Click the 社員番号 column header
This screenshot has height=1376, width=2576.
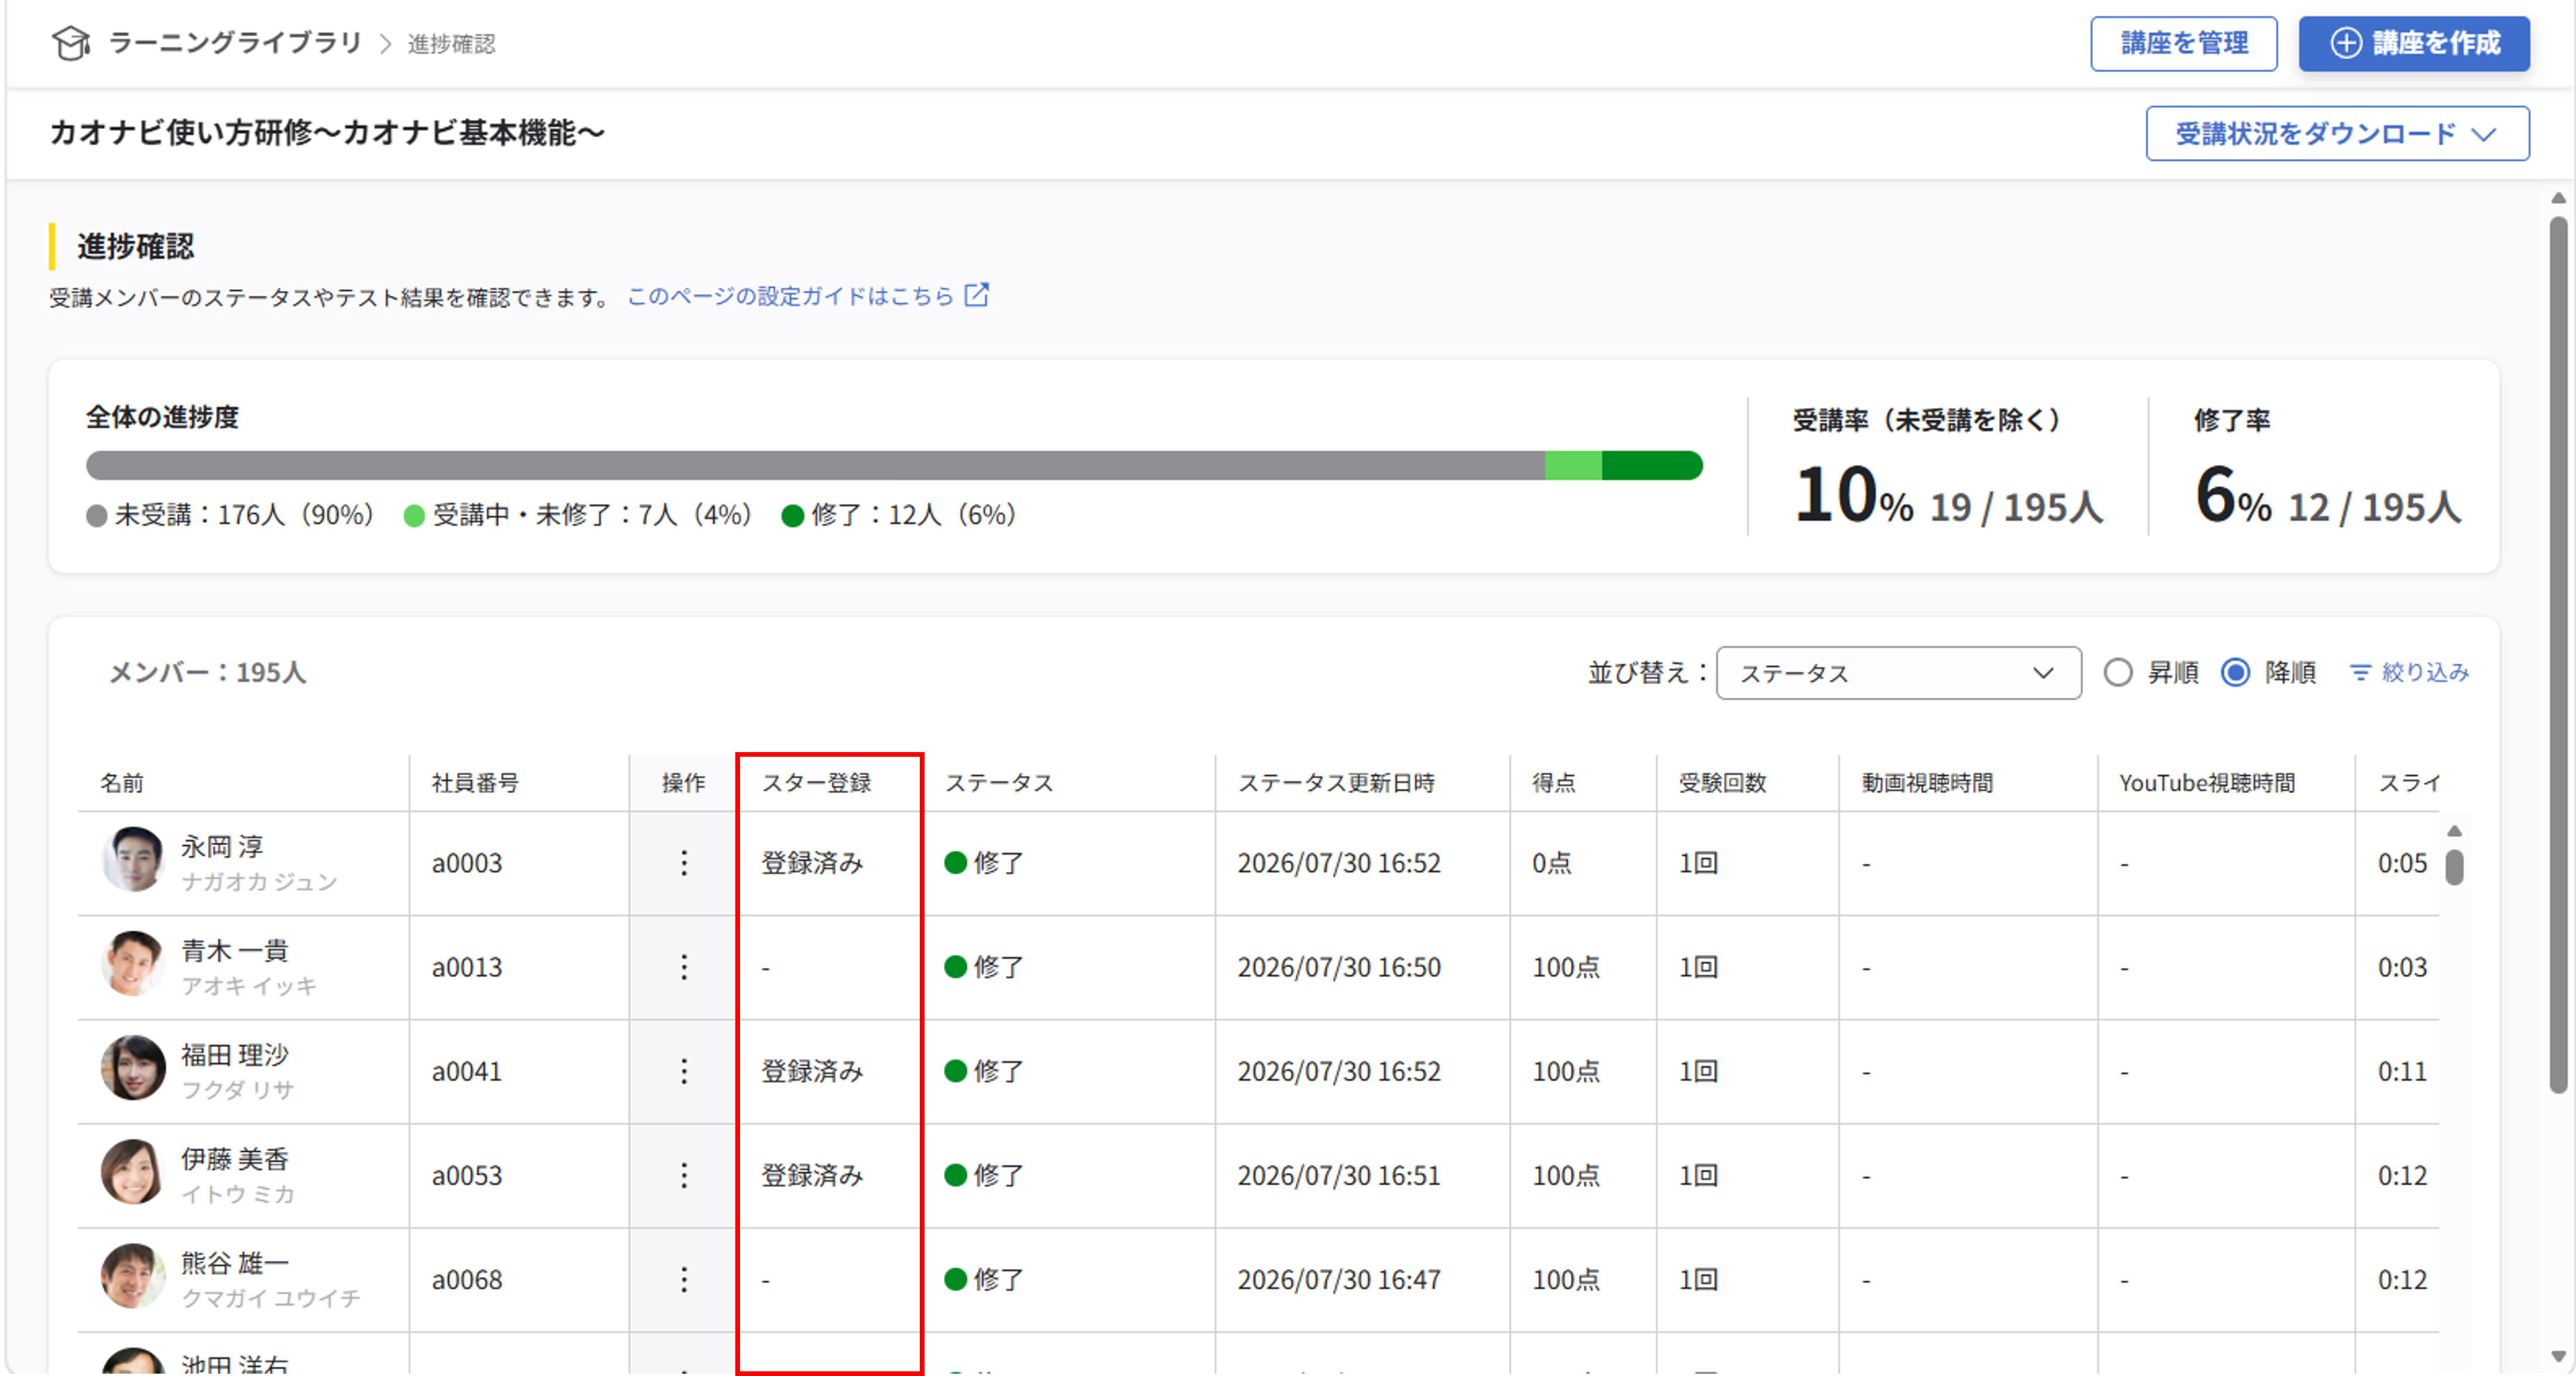click(475, 783)
